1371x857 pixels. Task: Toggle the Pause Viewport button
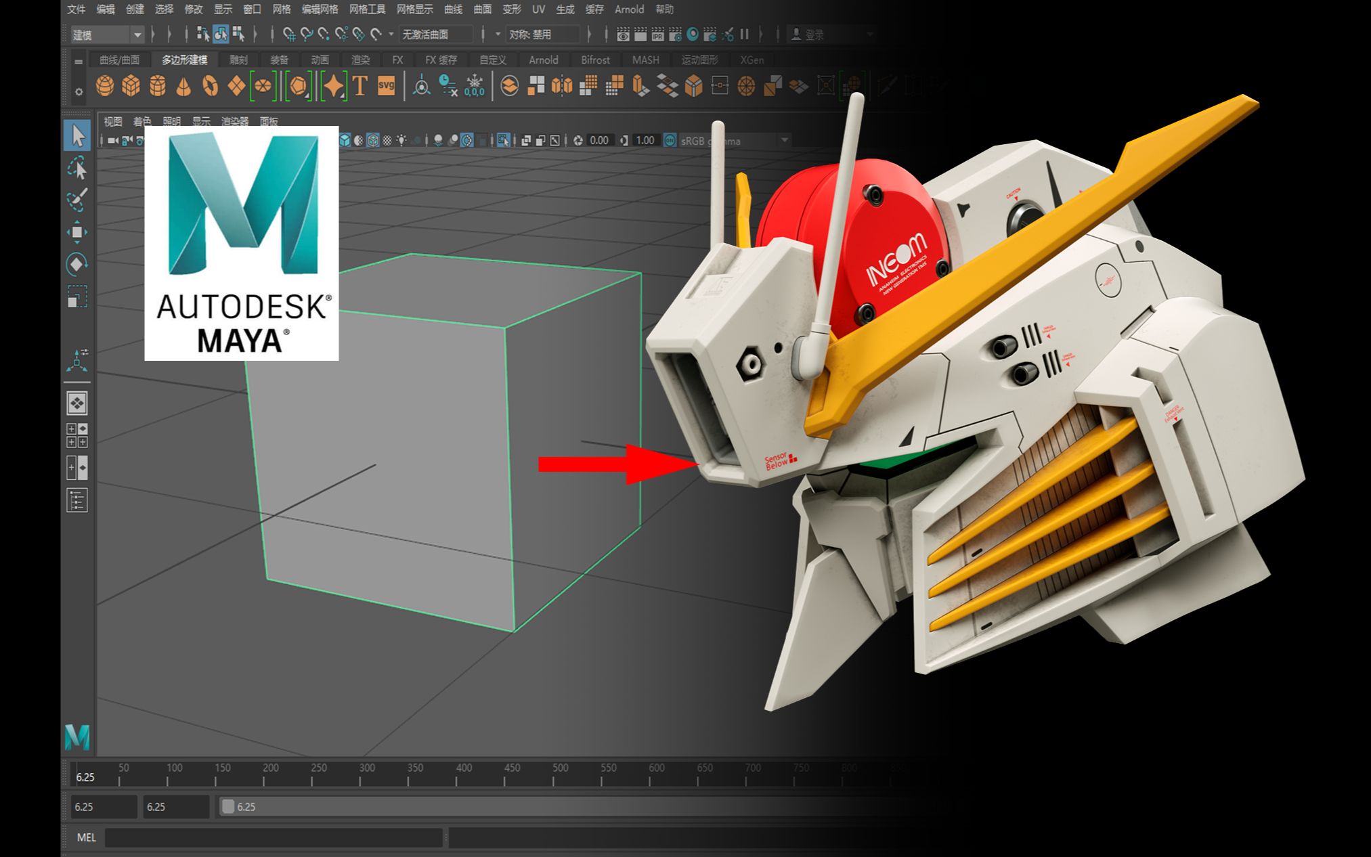(745, 34)
